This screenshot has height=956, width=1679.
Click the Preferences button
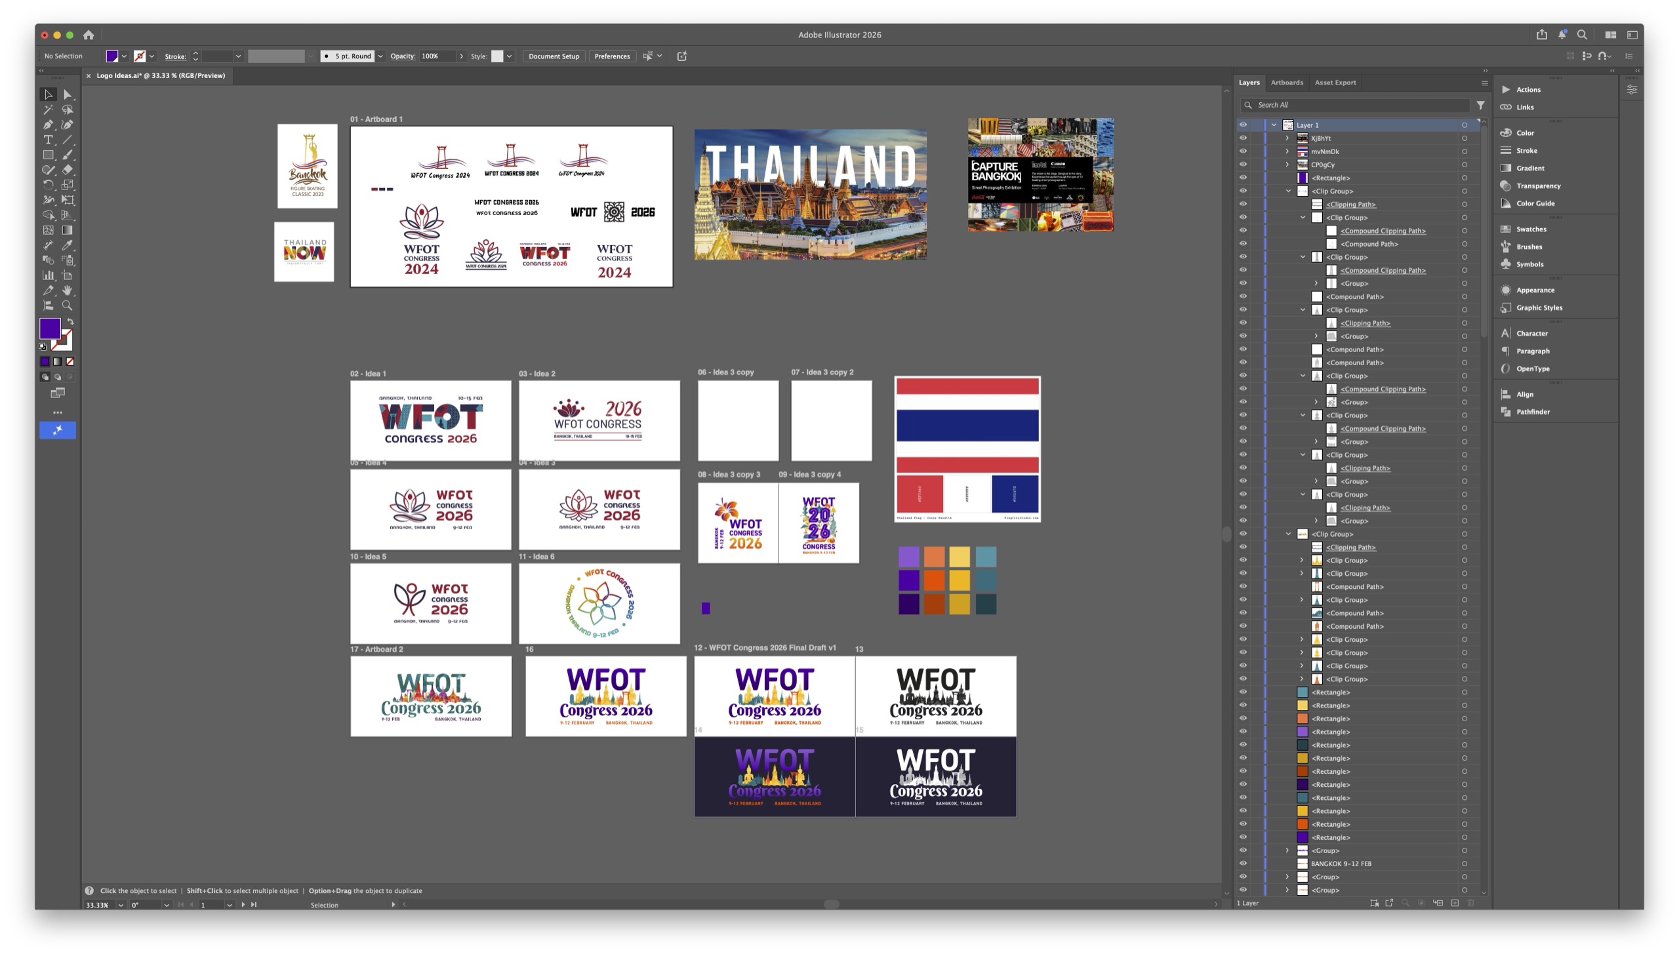(611, 56)
